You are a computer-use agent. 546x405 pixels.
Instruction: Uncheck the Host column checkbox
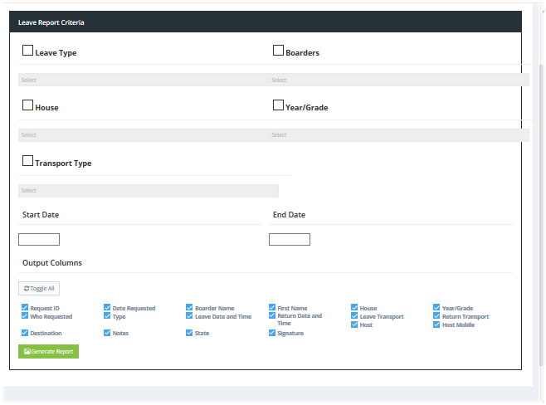tap(354, 324)
